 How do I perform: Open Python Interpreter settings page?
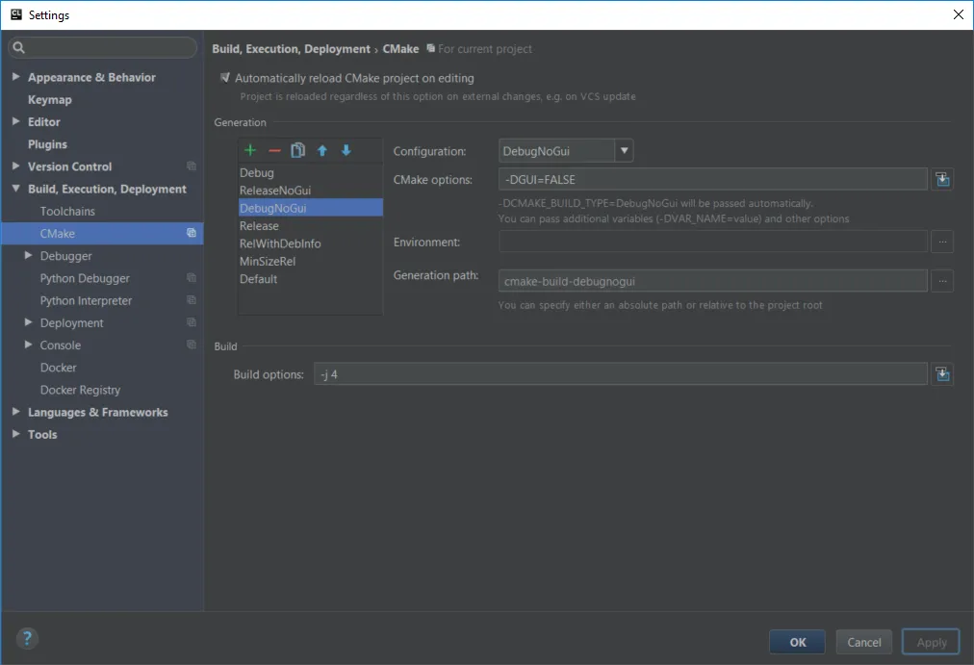tap(86, 300)
